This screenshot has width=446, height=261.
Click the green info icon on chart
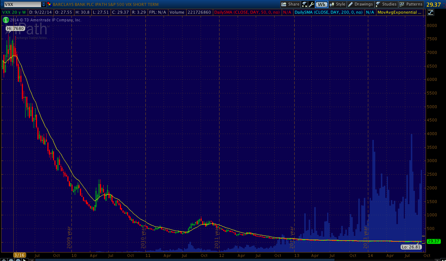tap(6, 20)
